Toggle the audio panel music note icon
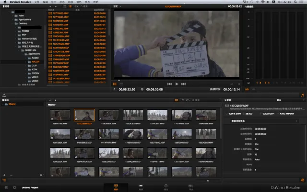The width and height of the screenshot is (307, 192). coord(303,95)
